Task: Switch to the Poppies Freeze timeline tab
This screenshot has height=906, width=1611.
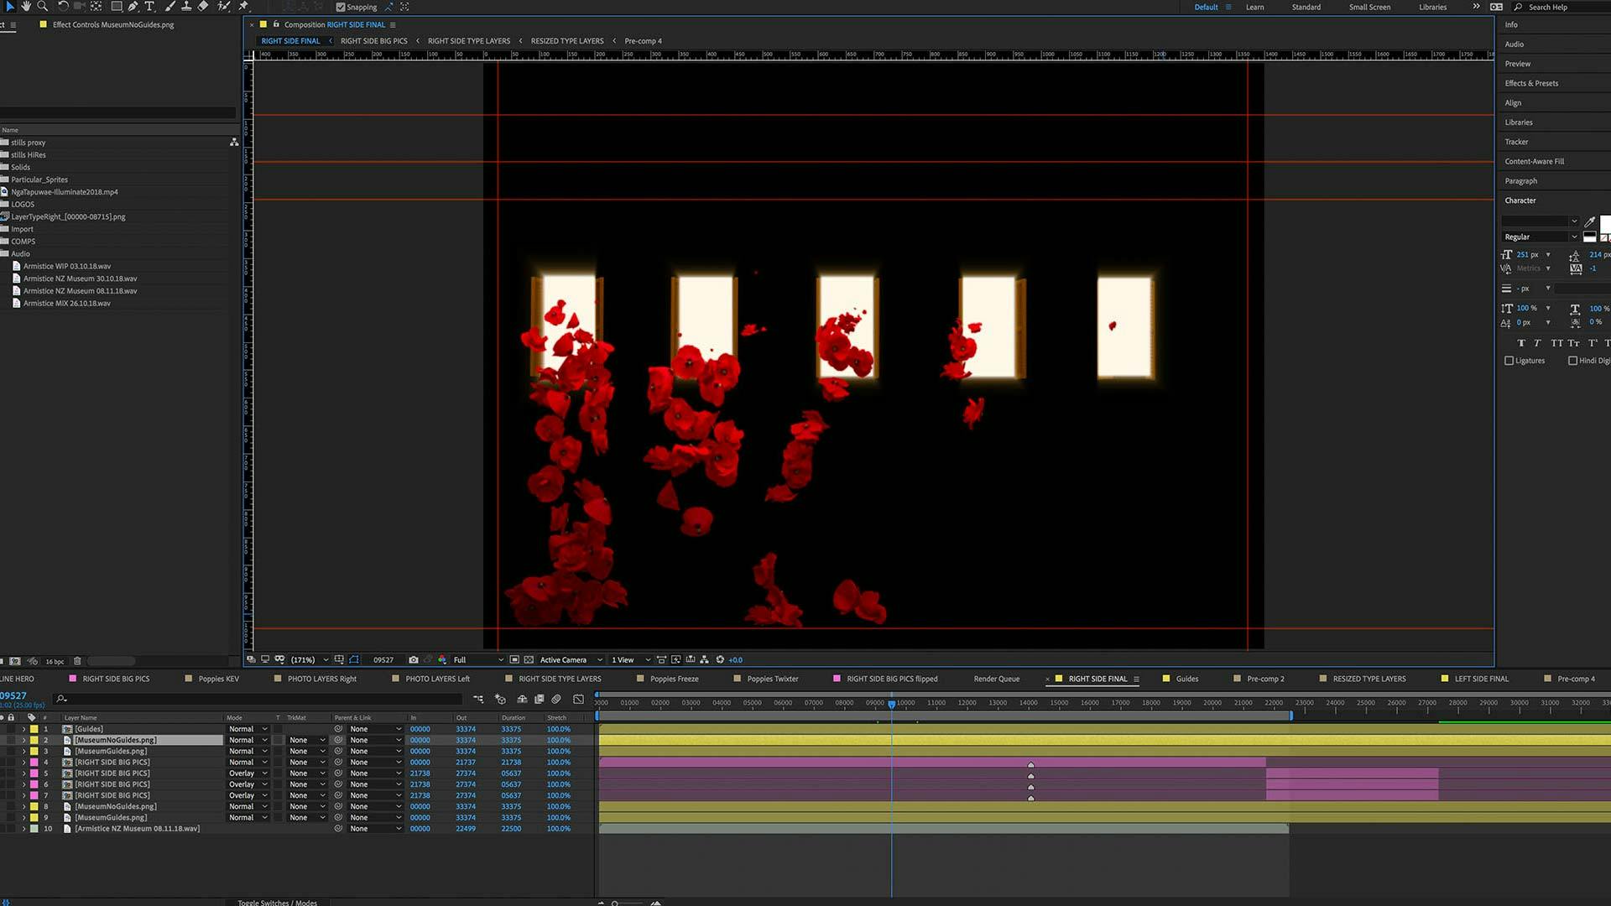Action: tap(674, 679)
